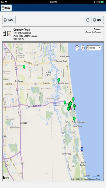The image size is (106, 188).
Task: Click the WiFi status icon
Action: 6,2
